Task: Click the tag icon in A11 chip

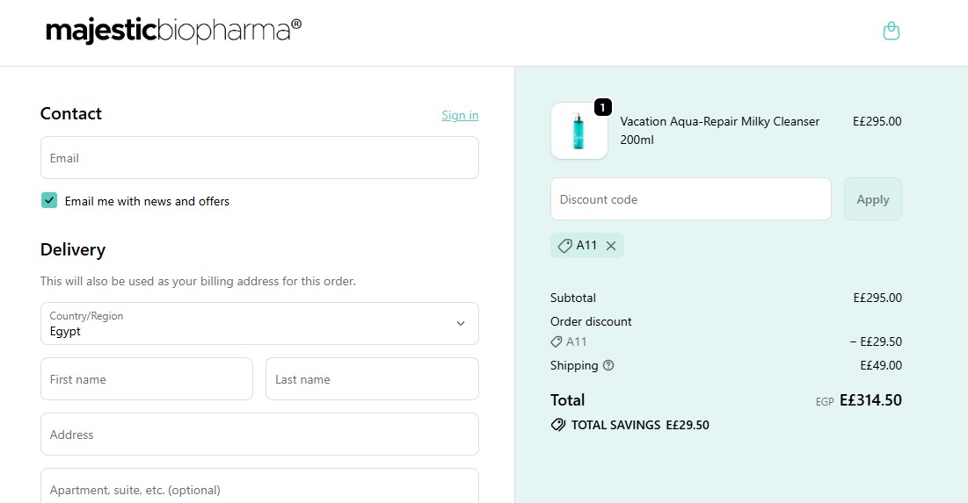Action: [x=564, y=246]
